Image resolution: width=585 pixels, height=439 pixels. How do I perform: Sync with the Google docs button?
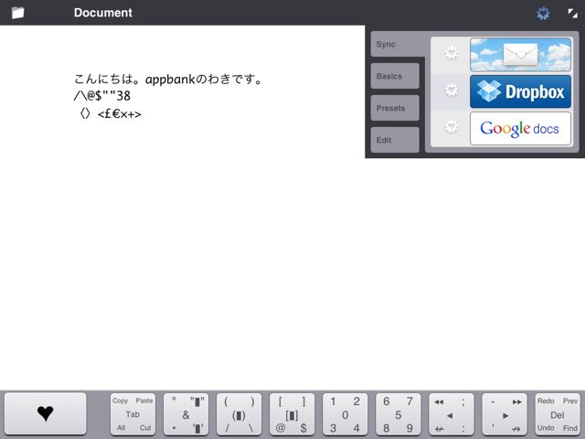520,129
